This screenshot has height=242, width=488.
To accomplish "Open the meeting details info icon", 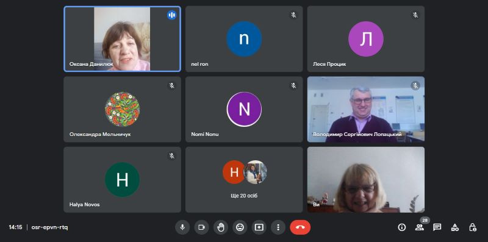I will coord(402,227).
